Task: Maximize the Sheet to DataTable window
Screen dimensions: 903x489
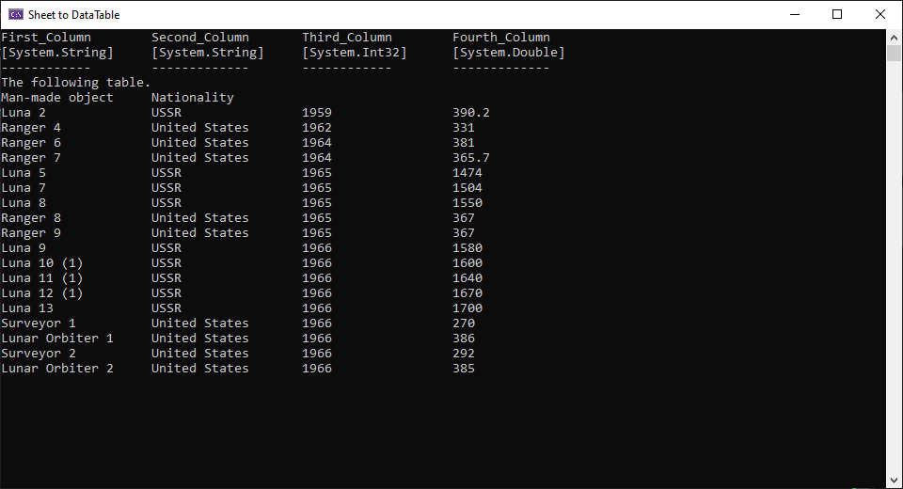Action: coord(837,15)
